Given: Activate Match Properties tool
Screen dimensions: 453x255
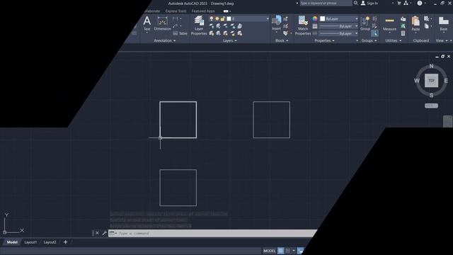Looking at the screenshot, I should click(x=303, y=25).
